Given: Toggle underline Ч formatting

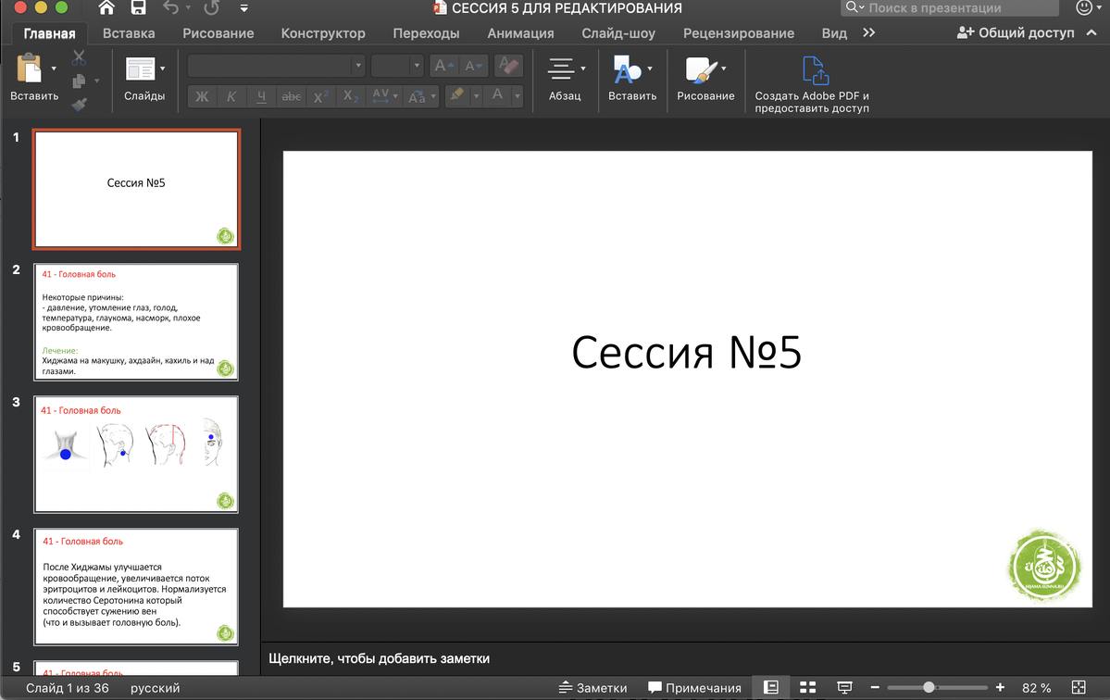Looking at the screenshot, I should click(261, 96).
